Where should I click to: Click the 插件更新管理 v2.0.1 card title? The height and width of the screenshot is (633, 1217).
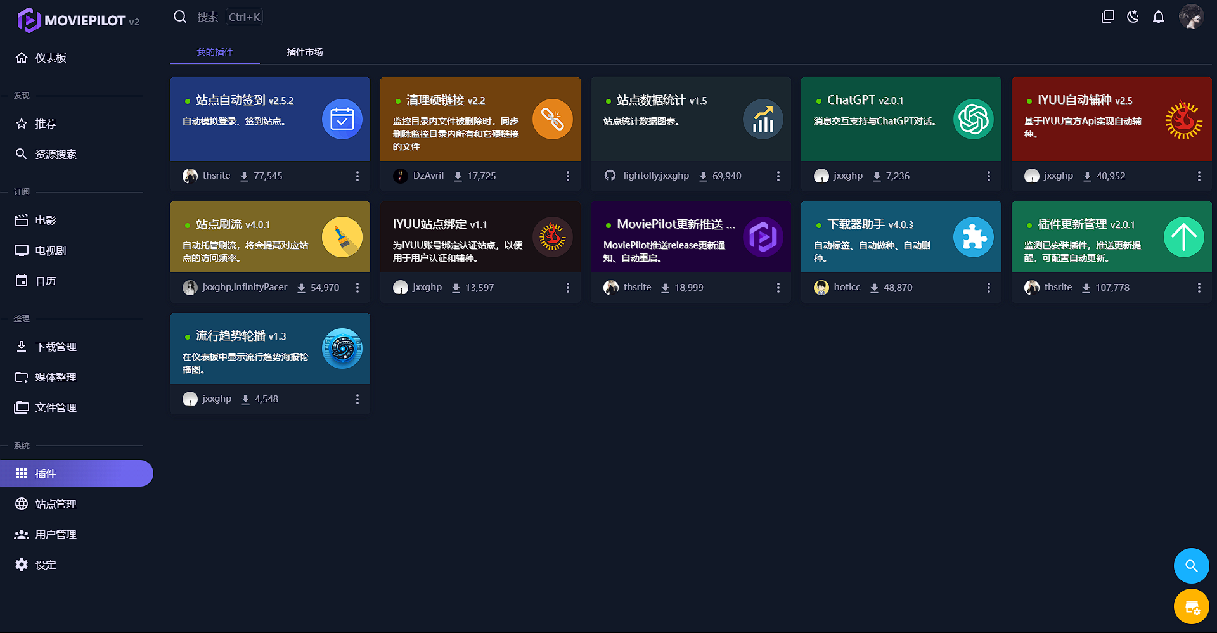(1086, 224)
